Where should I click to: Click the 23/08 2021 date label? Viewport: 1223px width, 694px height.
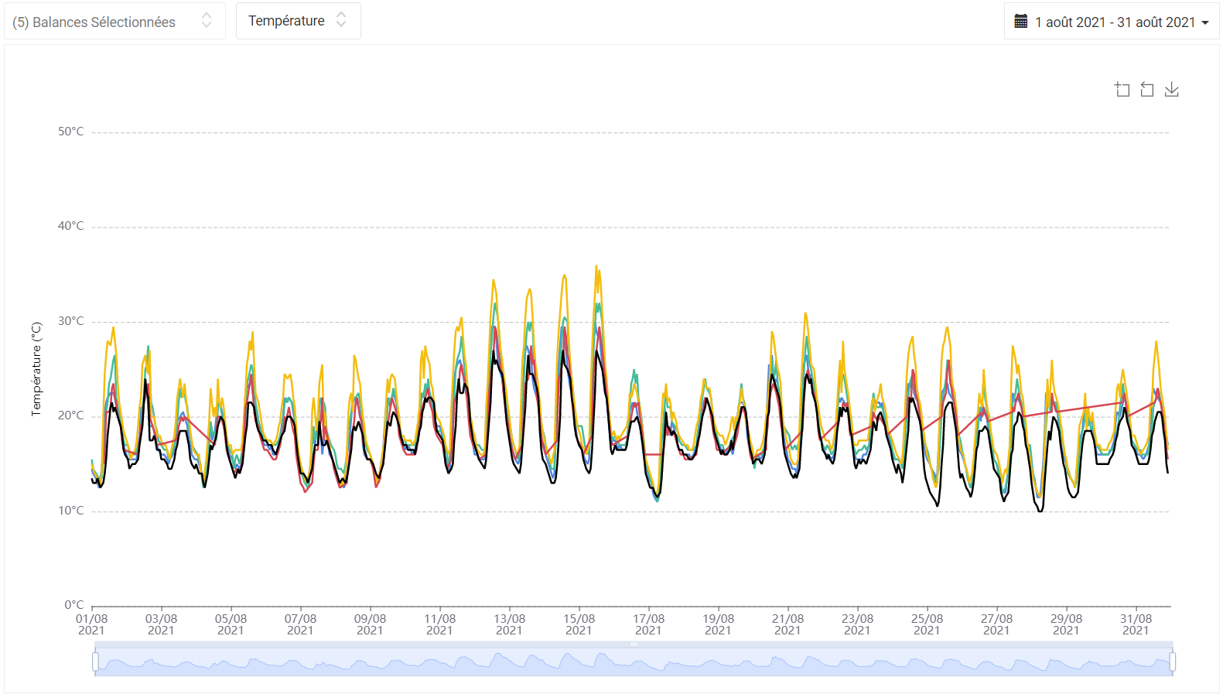(x=857, y=624)
